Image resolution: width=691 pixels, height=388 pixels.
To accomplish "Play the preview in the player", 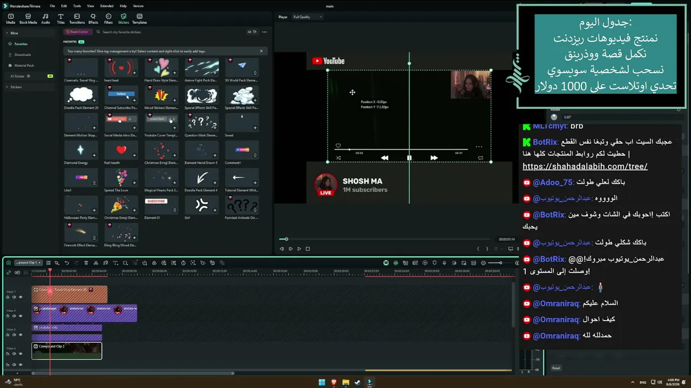I will click(299, 249).
